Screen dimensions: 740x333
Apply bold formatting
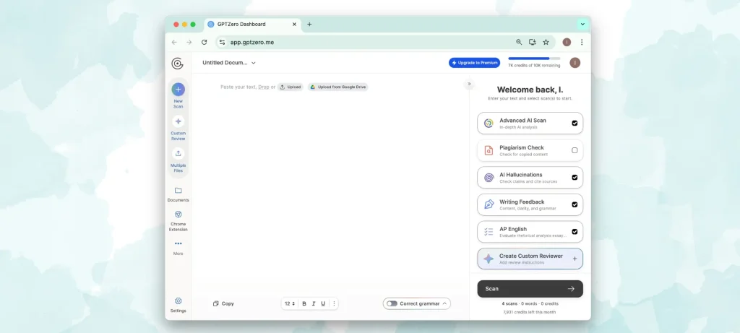(x=304, y=304)
